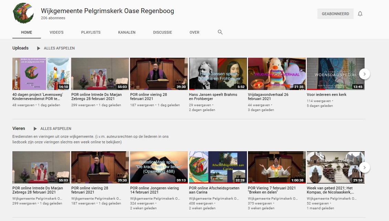
Task: Click the notification bell icon
Action: 360,14
